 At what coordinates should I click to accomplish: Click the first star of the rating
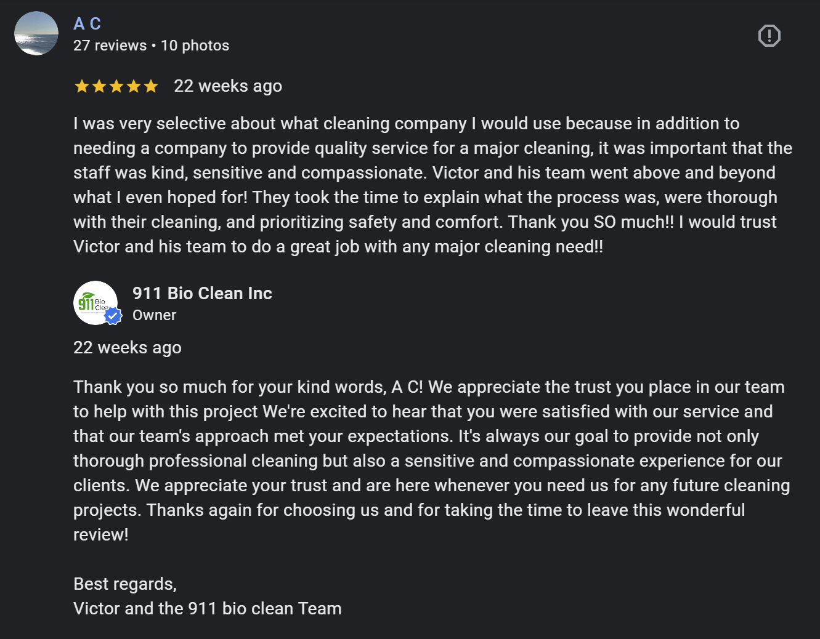tap(81, 86)
